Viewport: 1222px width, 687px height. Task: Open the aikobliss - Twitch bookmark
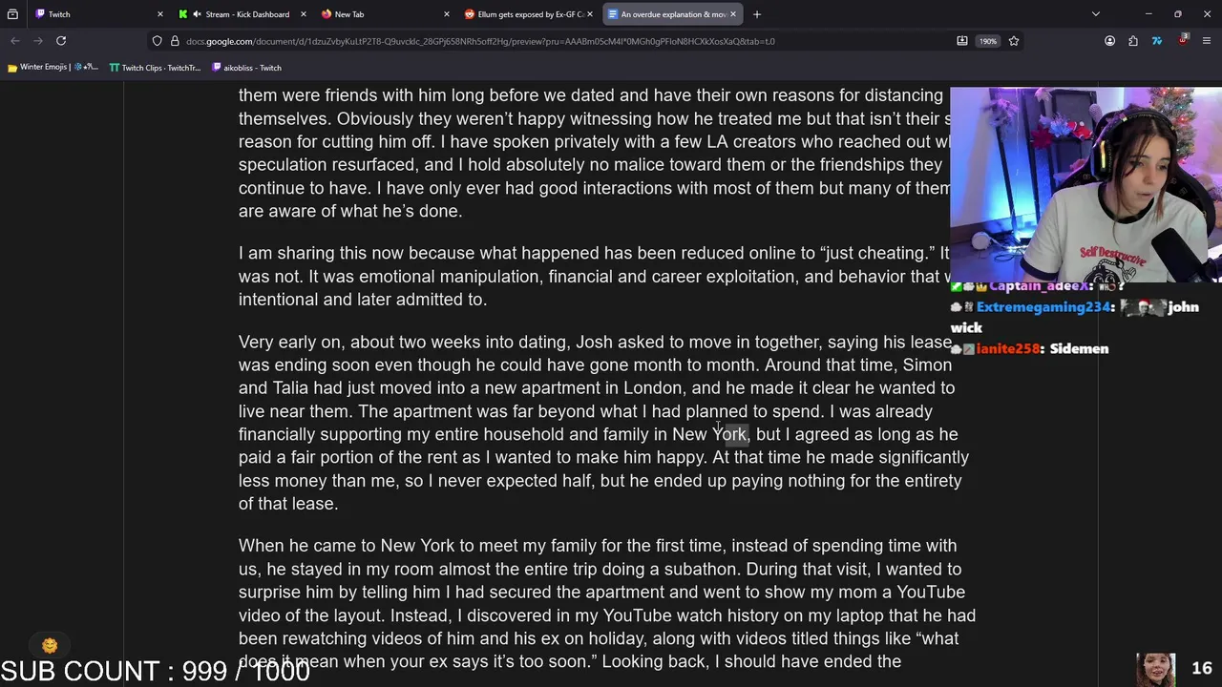coord(246,68)
